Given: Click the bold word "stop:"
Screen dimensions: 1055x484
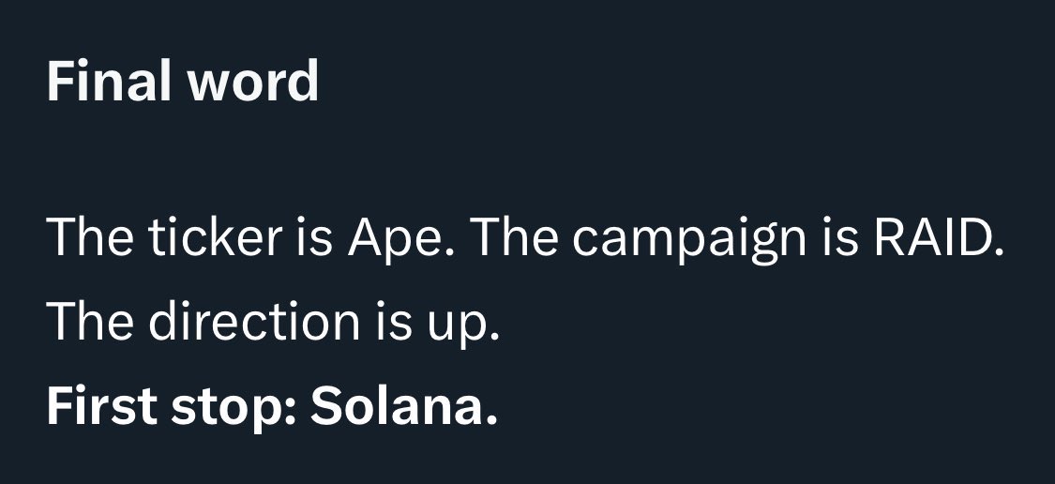Looking at the screenshot, I should (x=234, y=409).
